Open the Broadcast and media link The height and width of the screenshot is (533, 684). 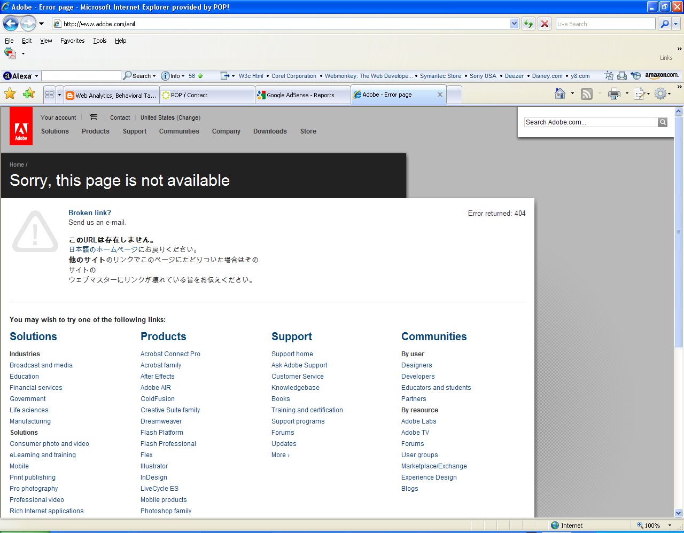click(x=41, y=365)
